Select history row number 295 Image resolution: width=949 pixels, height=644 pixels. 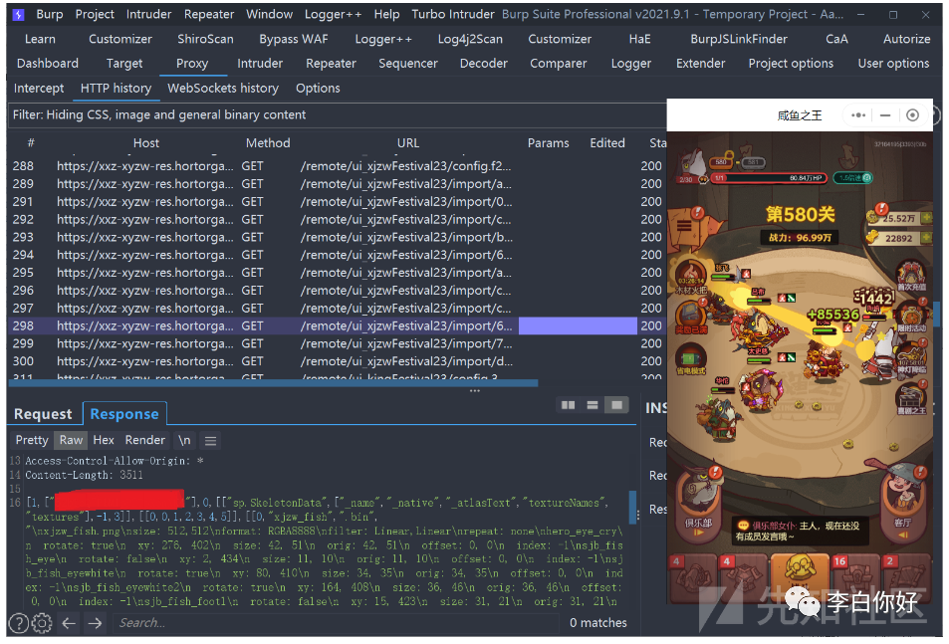click(337, 272)
